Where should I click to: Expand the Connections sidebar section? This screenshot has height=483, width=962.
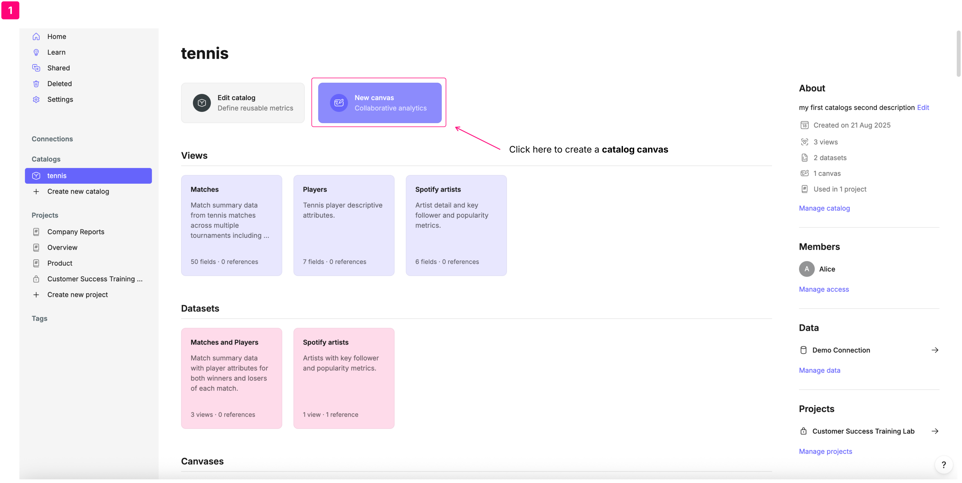click(x=52, y=139)
